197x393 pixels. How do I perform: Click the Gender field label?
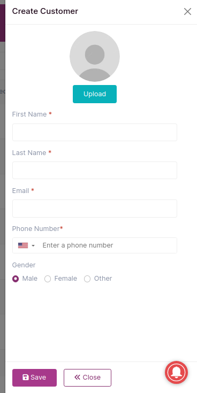coord(24,265)
